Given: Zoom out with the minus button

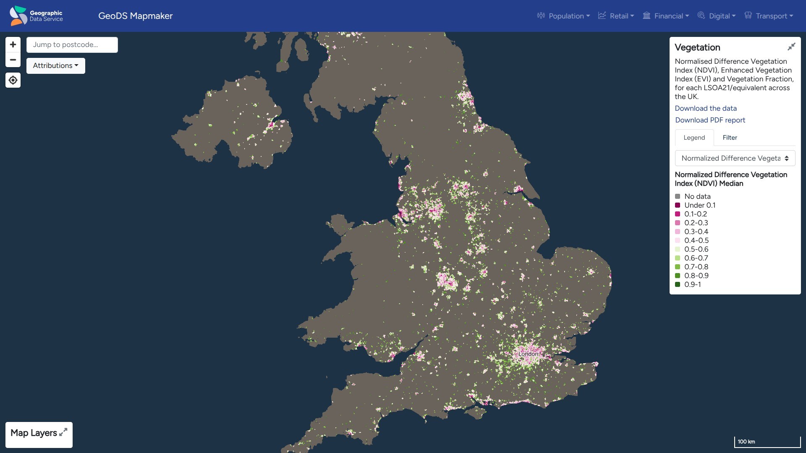Looking at the screenshot, I should coord(13,60).
